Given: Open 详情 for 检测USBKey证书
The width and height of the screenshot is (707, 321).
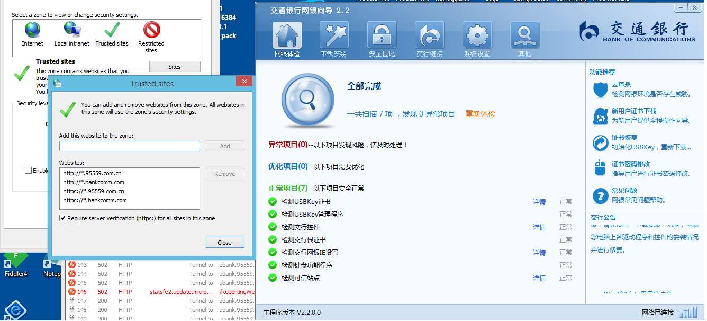Looking at the screenshot, I should pyautogui.click(x=539, y=202).
